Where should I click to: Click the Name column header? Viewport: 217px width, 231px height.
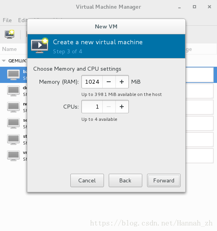(x=9, y=49)
